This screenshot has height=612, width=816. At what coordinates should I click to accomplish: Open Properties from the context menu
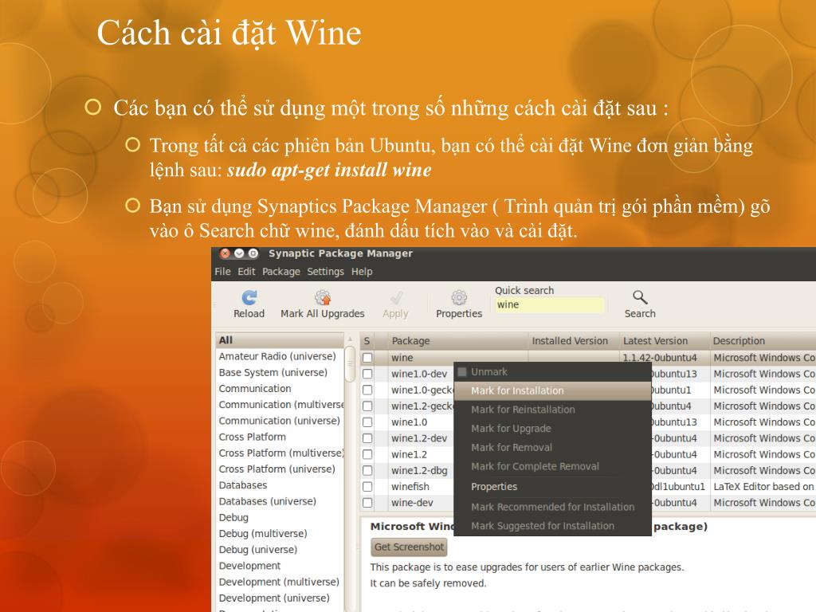point(553,487)
